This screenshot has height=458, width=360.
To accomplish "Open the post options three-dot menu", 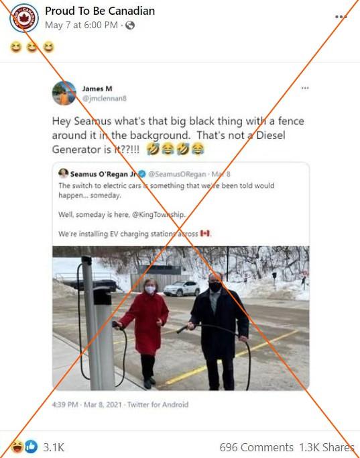I will click(x=341, y=17).
